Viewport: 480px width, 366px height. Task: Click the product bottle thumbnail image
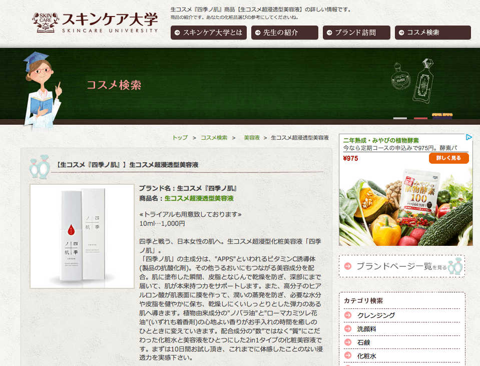pyautogui.click(x=82, y=236)
